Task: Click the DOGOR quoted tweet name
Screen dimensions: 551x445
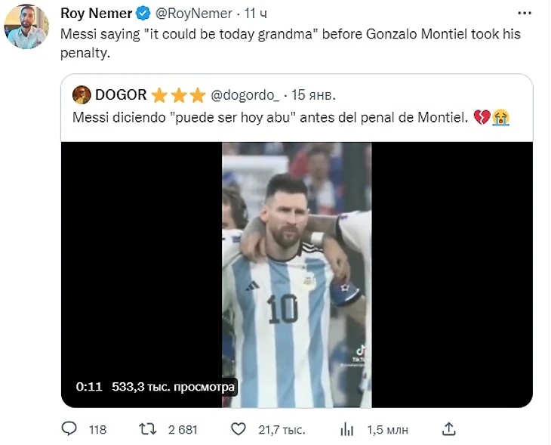Action: [x=121, y=95]
